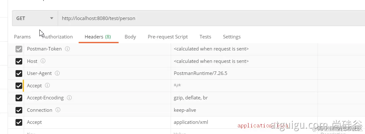The height and width of the screenshot is (134, 365).
Task: Click info icon beside Host header
Action: [x=43, y=61]
